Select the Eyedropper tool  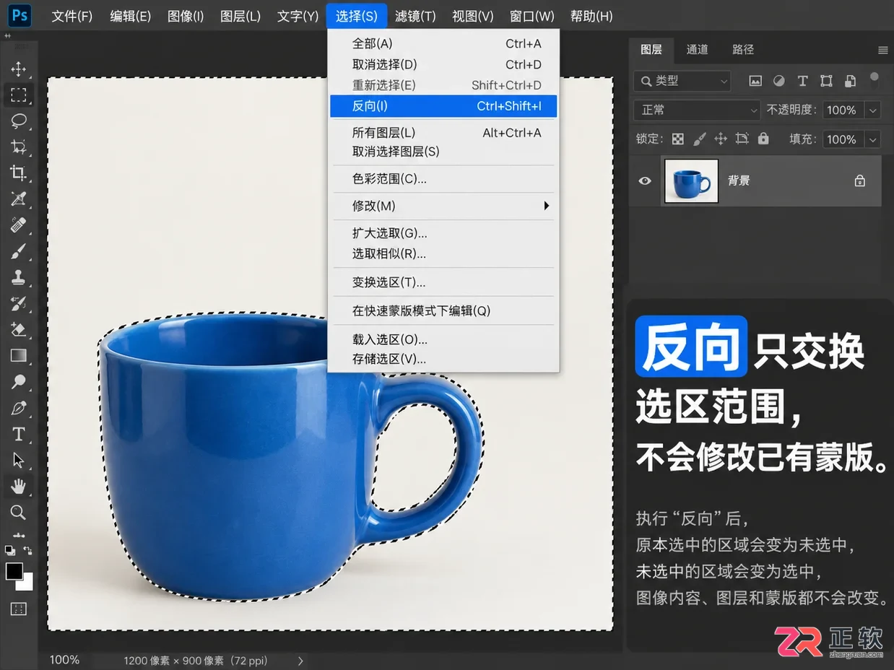[x=19, y=199]
